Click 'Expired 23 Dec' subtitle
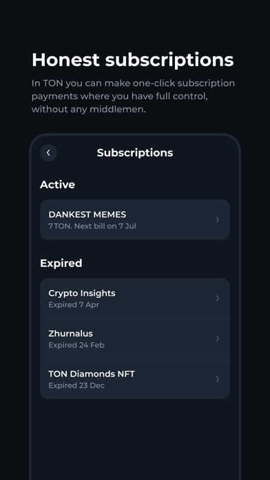270x480 pixels. point(76,386)
